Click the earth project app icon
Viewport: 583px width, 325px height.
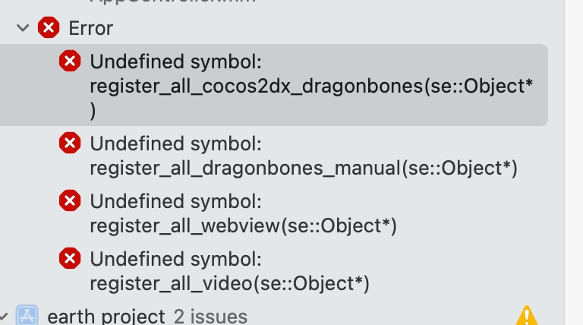27,316
